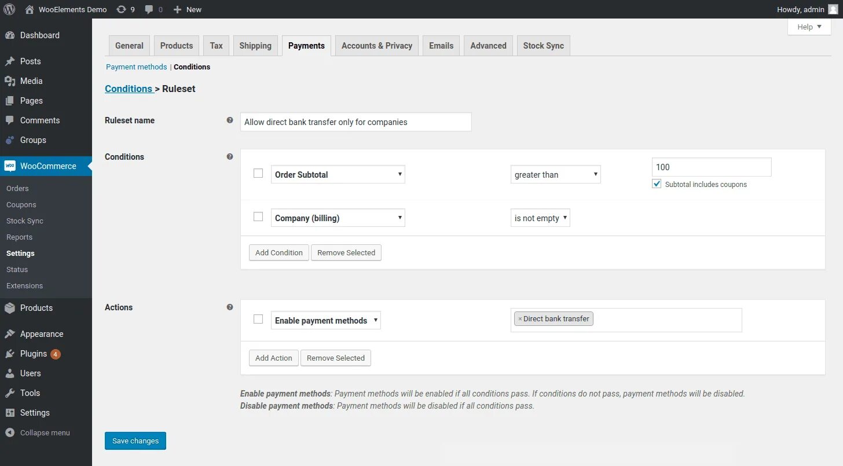Open the updates icon showing 9

tap(121, 9)
